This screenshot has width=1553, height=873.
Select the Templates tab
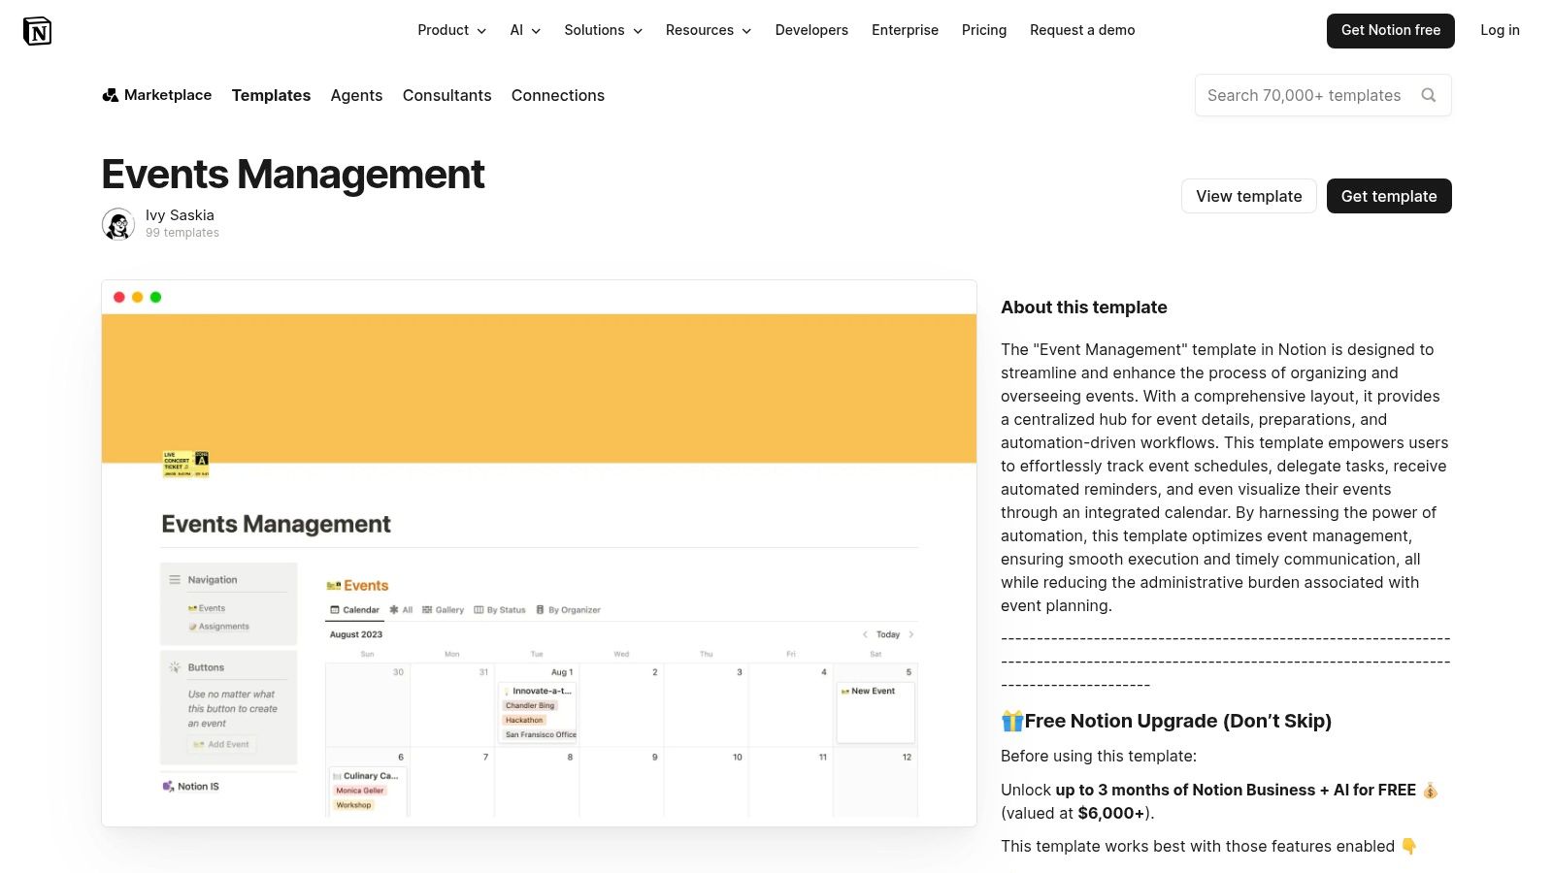tap(271, 95)
